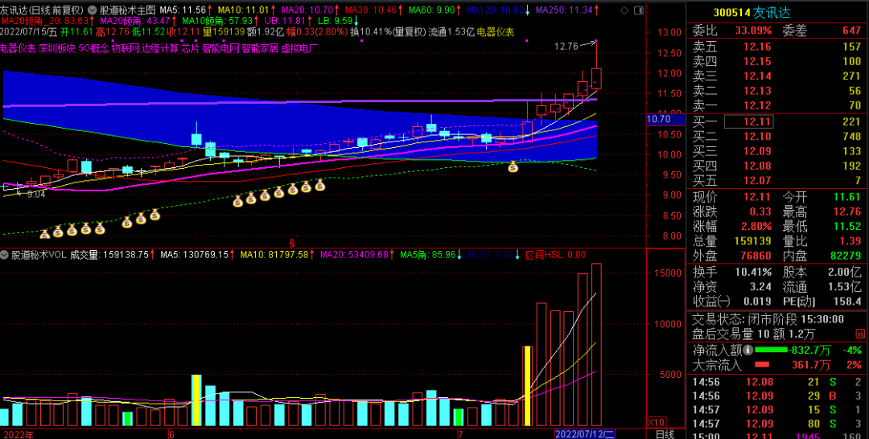This screenshot has width=869, height=439.
Task: Open dropdown next to 股道秘术主图 indicator
Action: coord(93,10)
